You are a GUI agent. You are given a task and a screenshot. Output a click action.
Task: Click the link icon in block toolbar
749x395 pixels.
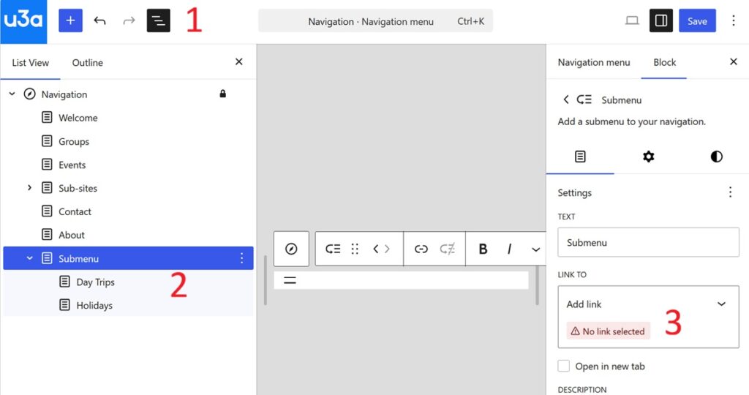(x=421, y=249)
